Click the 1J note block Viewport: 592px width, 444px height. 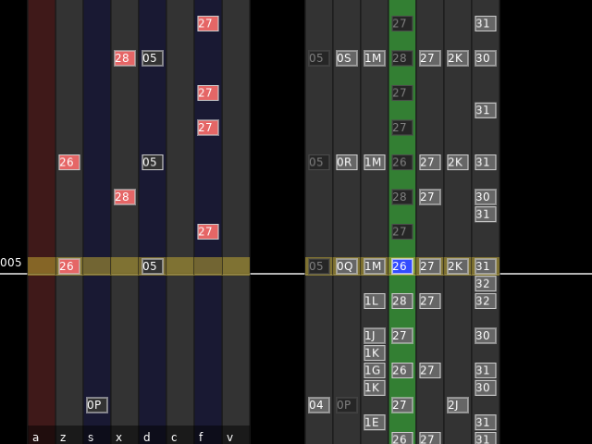pos(374,336)
